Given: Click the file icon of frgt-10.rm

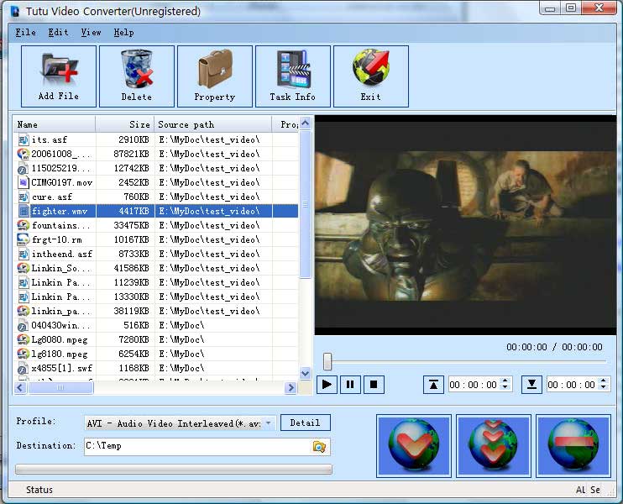Looking at the screenshot, I should point(23,239).
